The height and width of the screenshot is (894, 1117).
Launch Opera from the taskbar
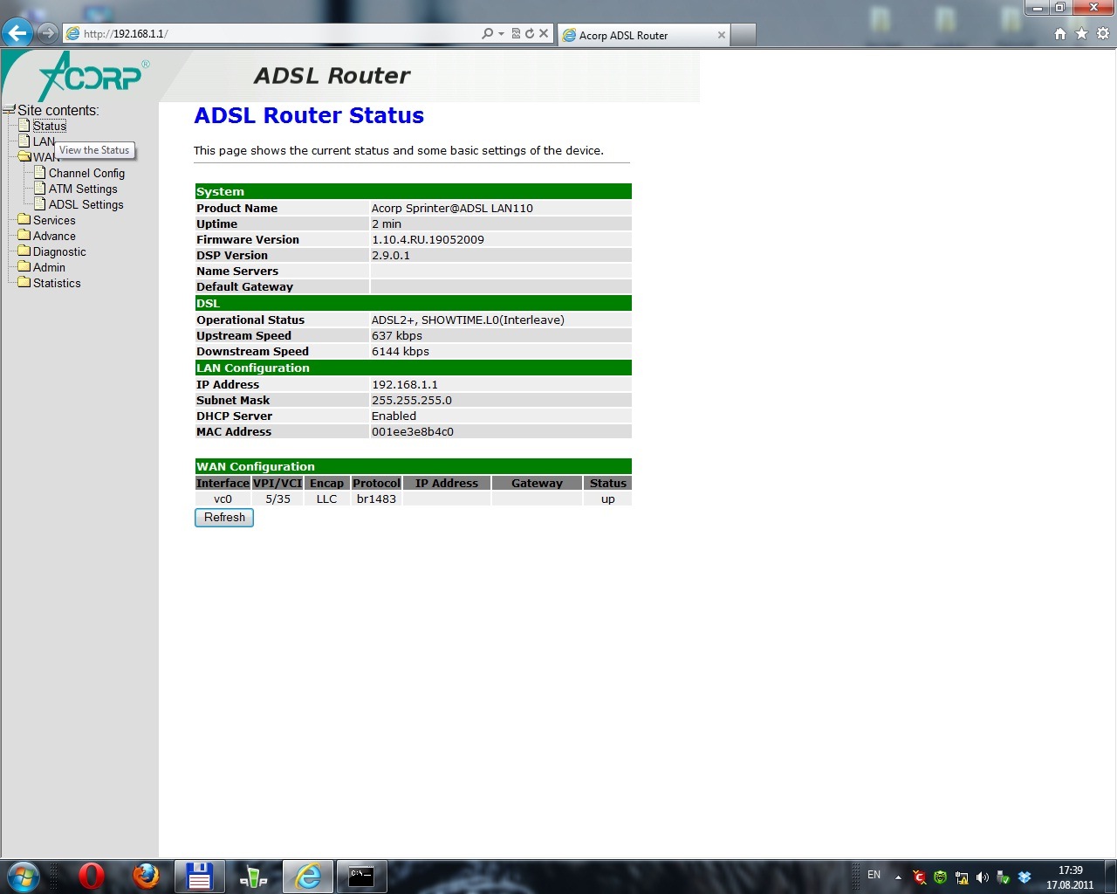[91, 876]
